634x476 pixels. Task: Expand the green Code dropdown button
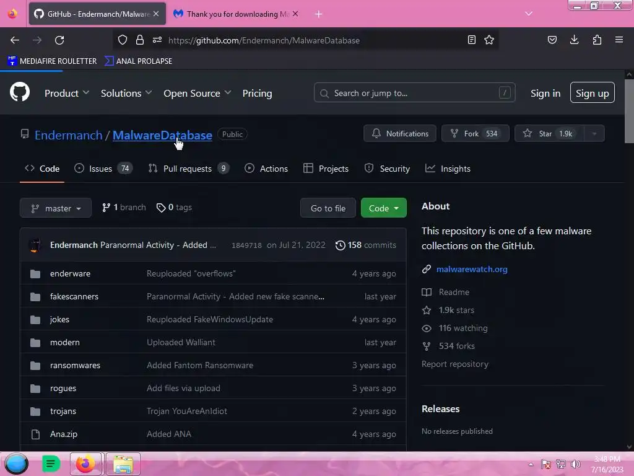384,208
